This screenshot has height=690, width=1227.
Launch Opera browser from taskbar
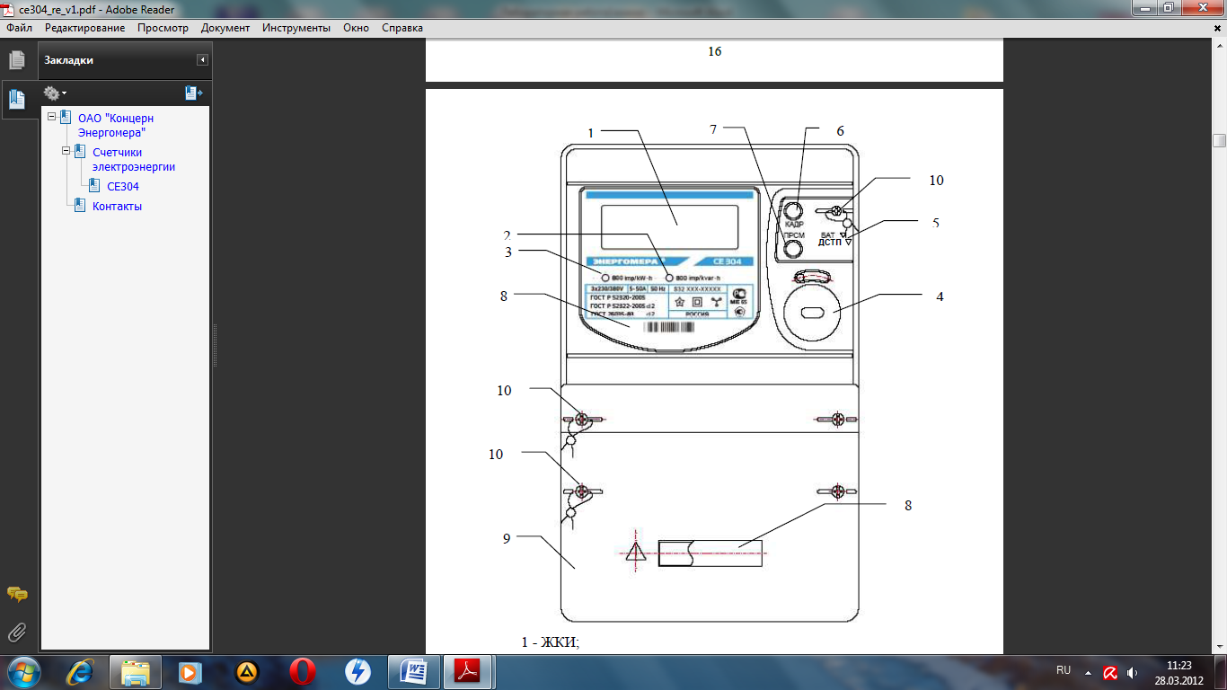click(x=303, y=671)
